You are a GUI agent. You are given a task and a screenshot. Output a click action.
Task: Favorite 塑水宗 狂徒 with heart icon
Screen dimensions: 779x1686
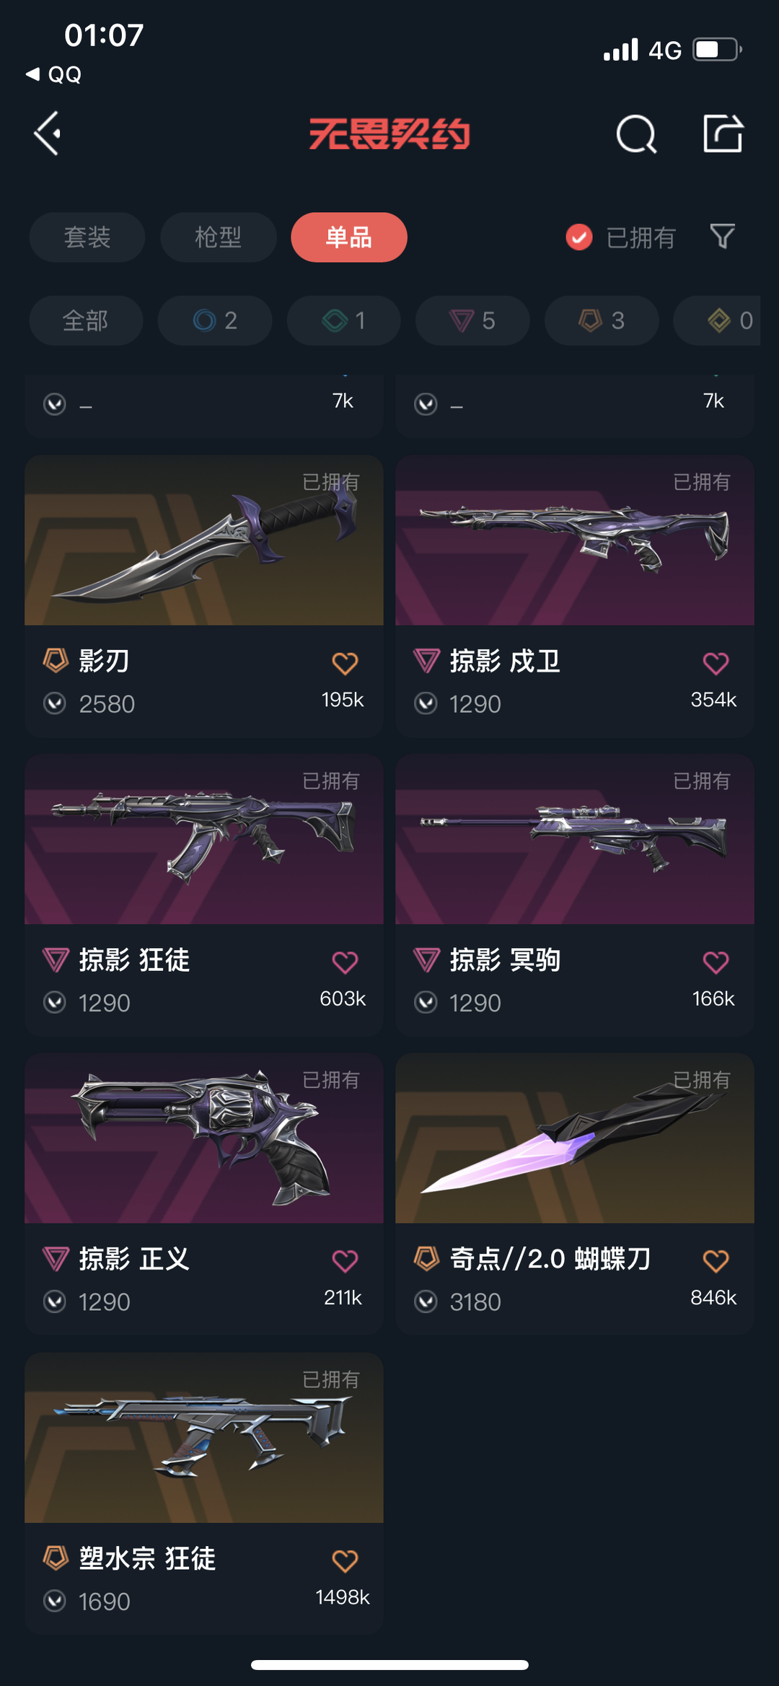pos(345,1561)
